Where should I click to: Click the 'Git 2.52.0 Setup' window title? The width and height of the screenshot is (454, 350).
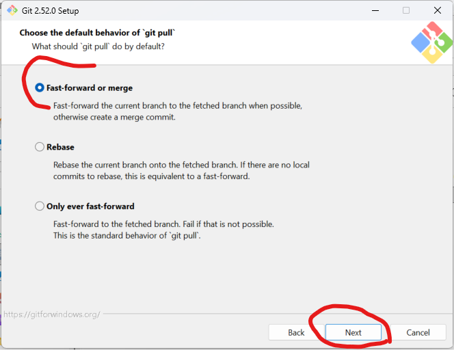coord(51,11)
